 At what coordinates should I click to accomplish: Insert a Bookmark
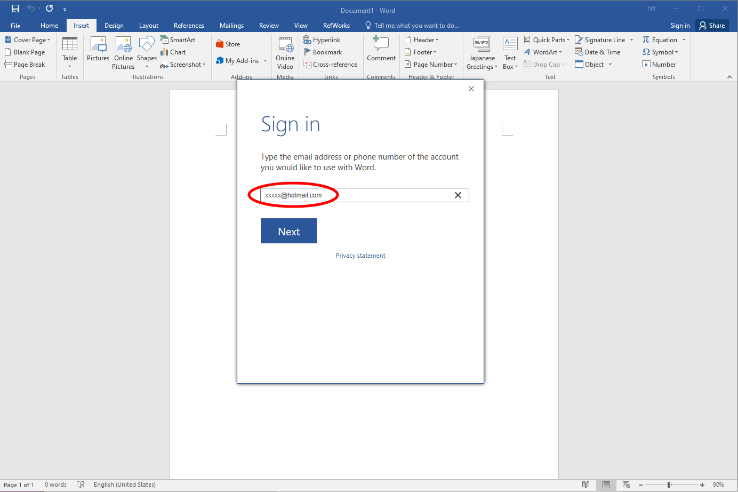click(323, 52)
